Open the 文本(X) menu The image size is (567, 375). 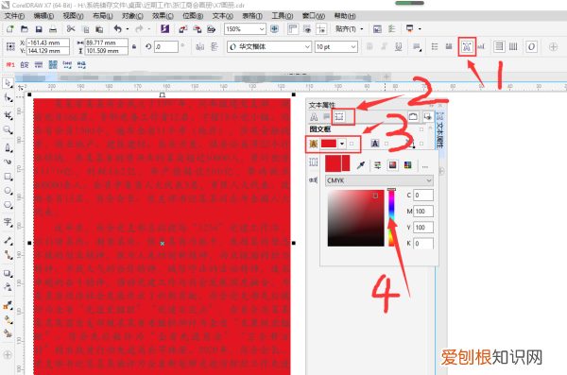tap(222, 16)
